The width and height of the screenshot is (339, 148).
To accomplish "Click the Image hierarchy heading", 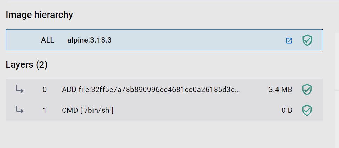I will [x=39, y=15].
